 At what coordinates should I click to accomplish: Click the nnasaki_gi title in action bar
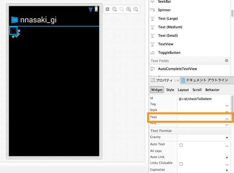tap(38, 20)
